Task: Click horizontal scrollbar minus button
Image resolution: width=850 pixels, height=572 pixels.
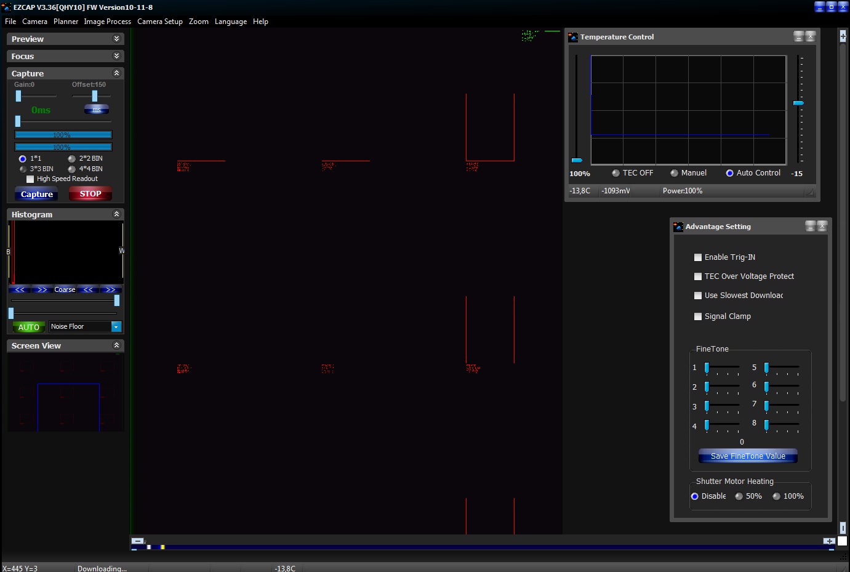Action: 138,541
